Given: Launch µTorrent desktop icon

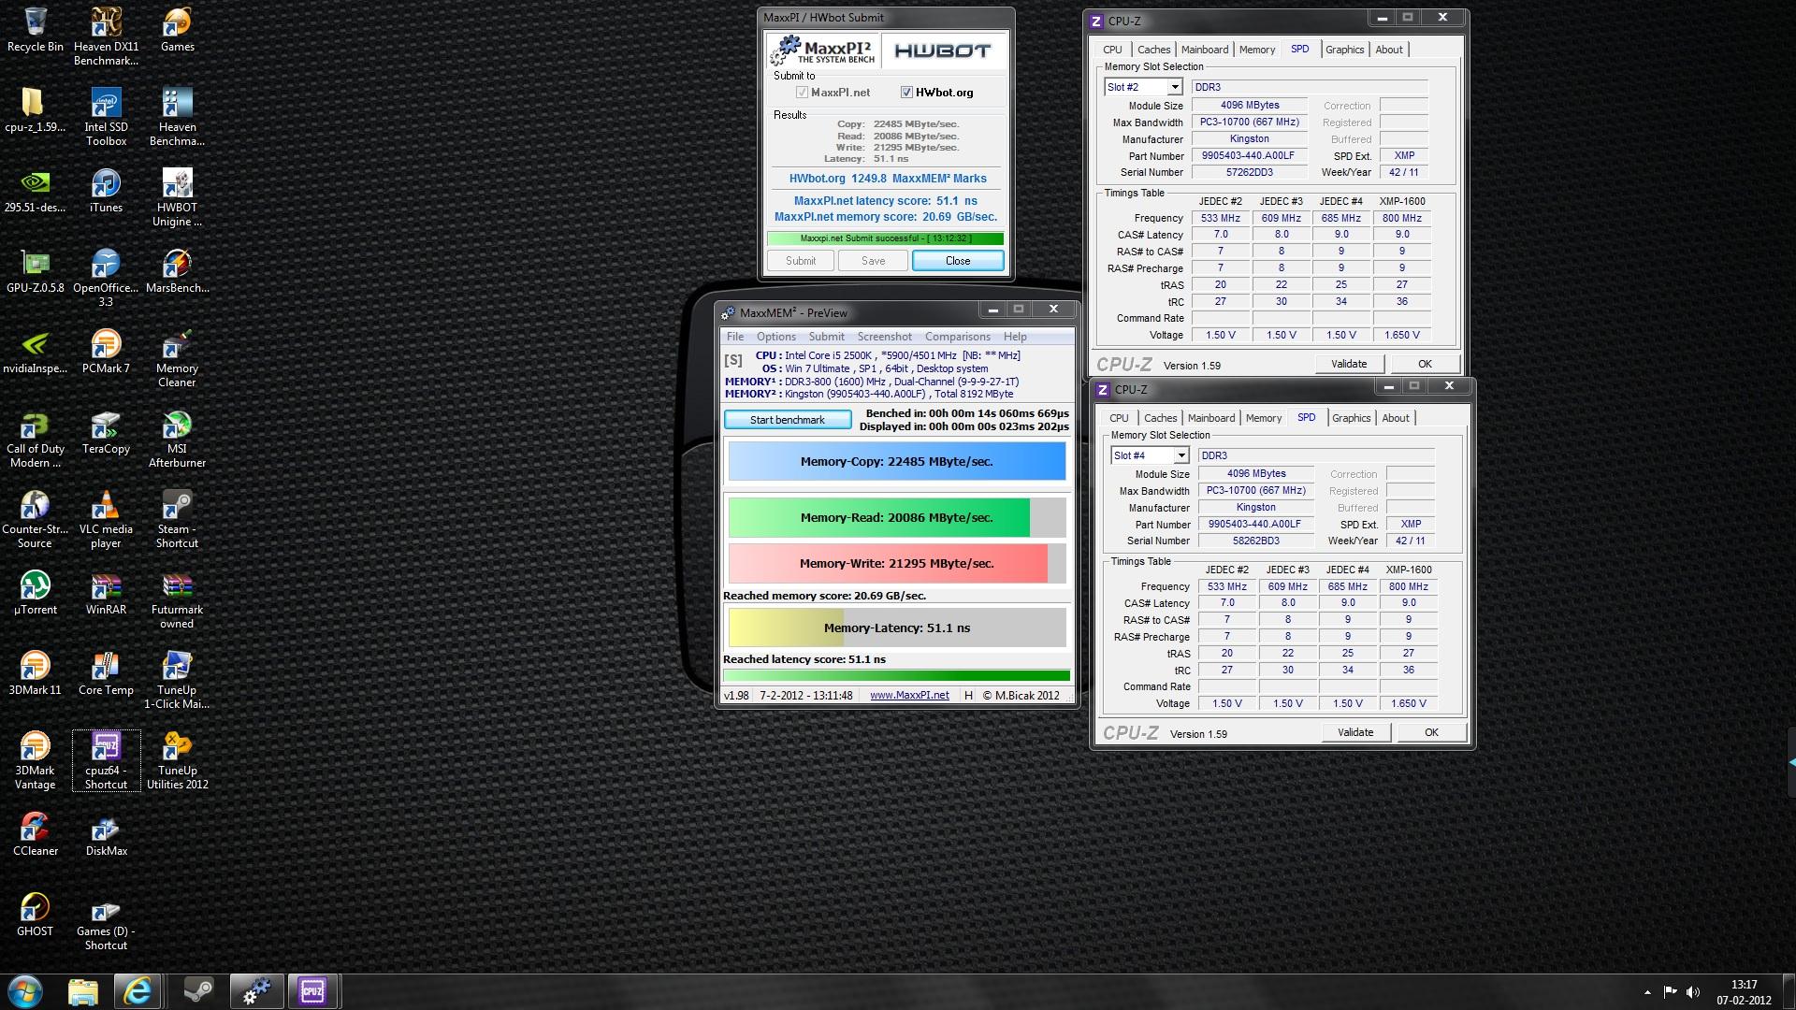Looking at the screenshot, I should (36, 593).
